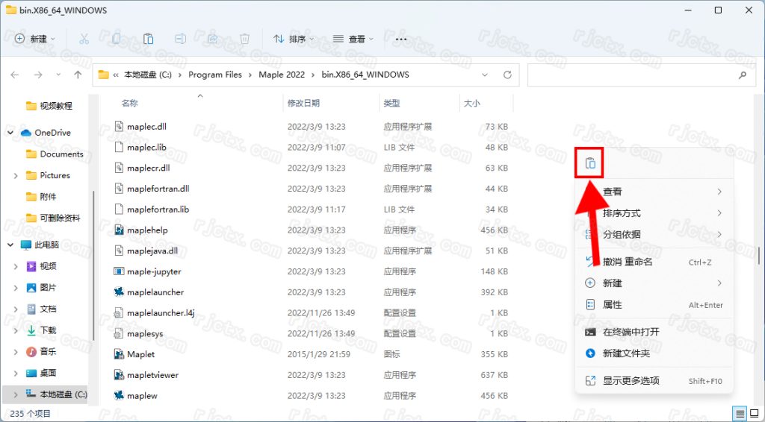This screenshot has width=765, height=422.
Task: Click the rename icon in toolbar
Action: 180,39
